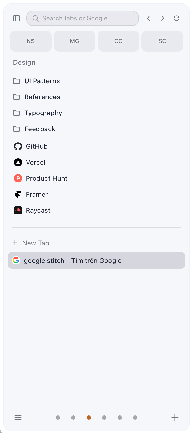Click the Search tabs or Google field
Screen dimensions: 192x433
pos(83,18)
